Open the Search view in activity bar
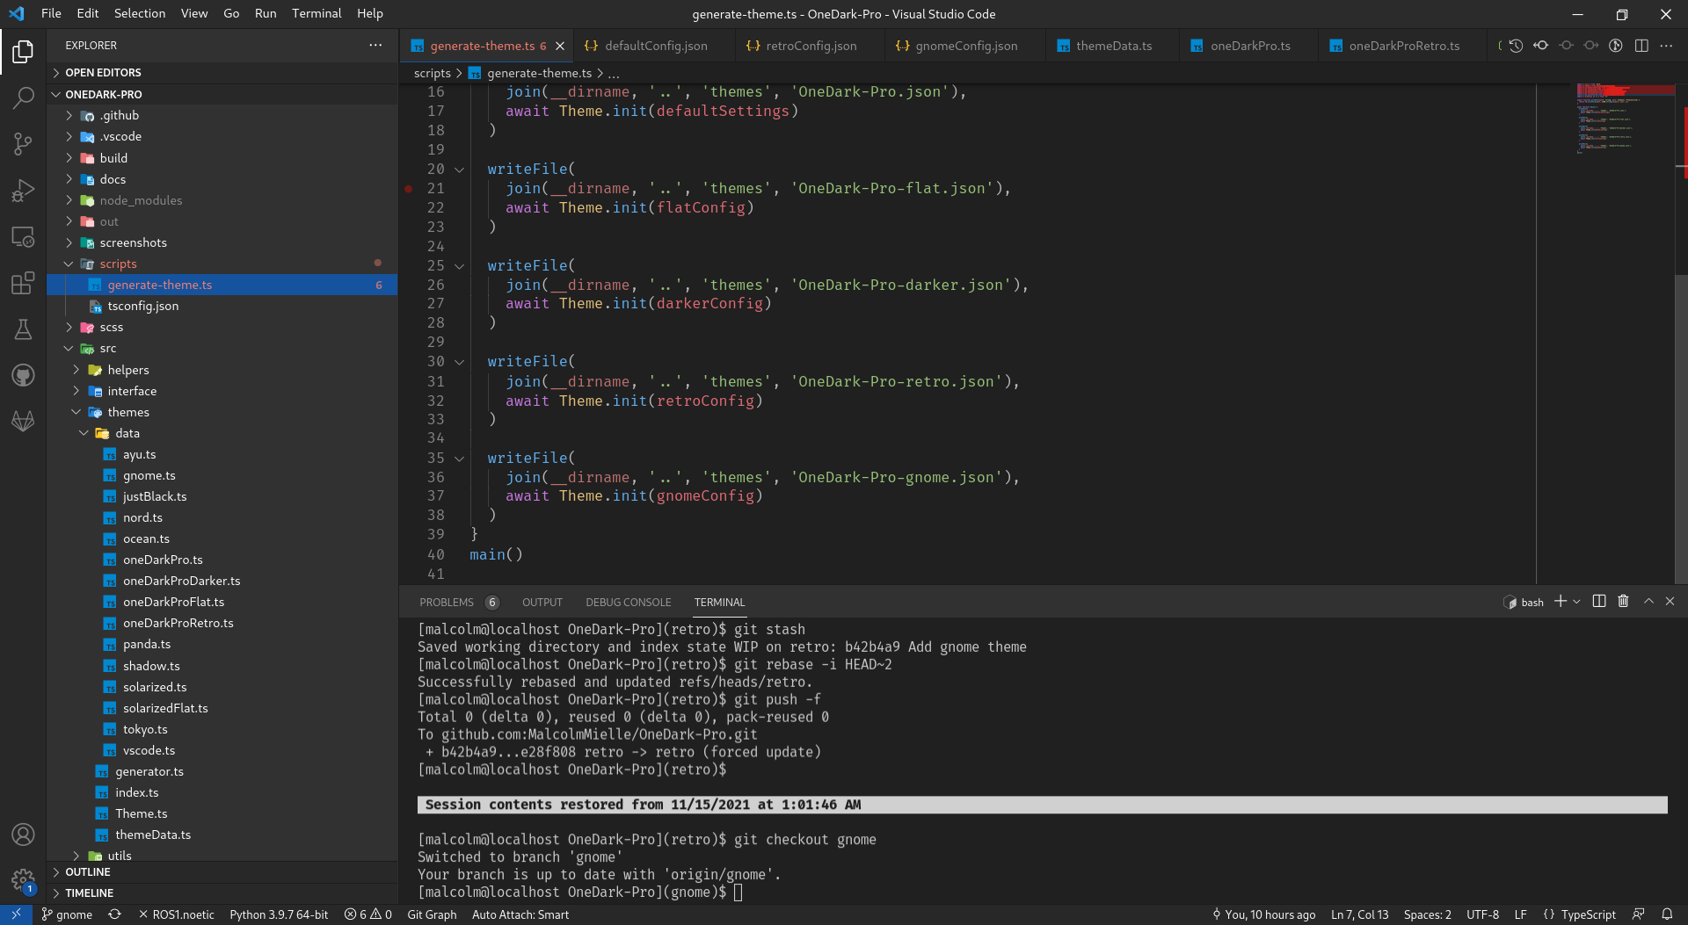Viewport: 1688px width, 925px height. [x=23, y=98]
